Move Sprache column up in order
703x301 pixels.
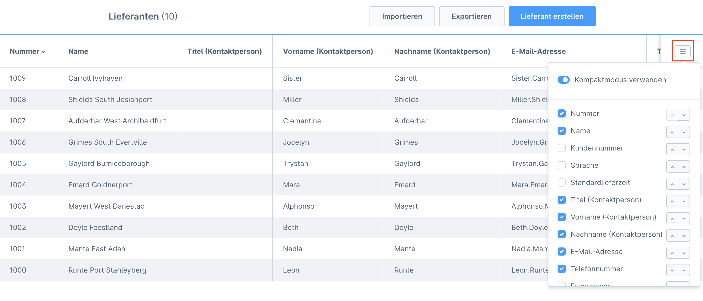tap(672, 166)
